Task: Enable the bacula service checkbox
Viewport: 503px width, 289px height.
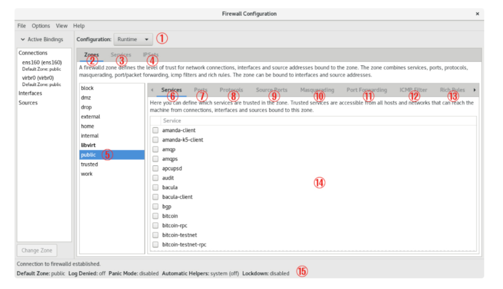Action: pyautogui.click(x=156, y=187)
